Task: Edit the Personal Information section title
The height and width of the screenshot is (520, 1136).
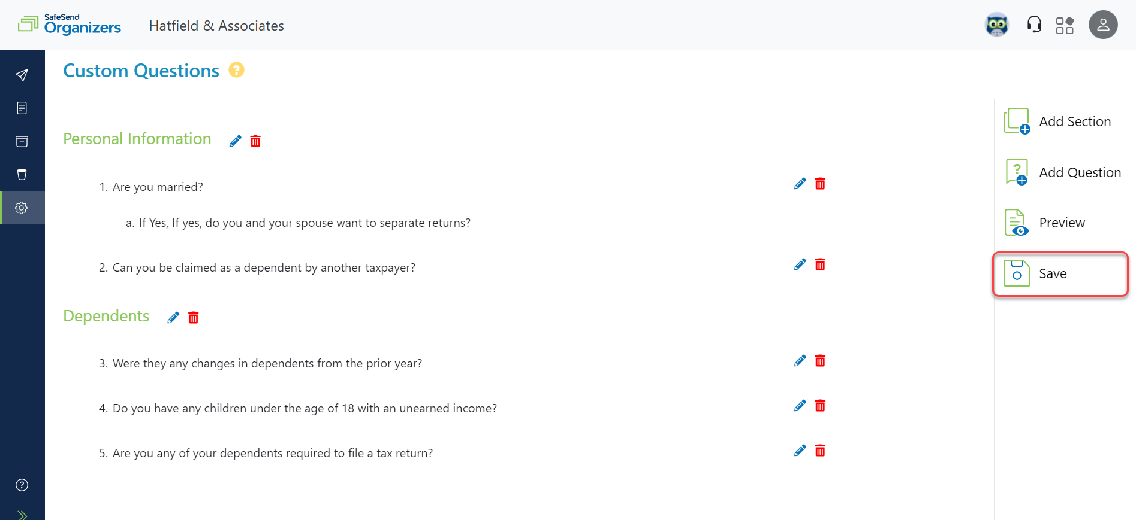Action: click(234, 141)
